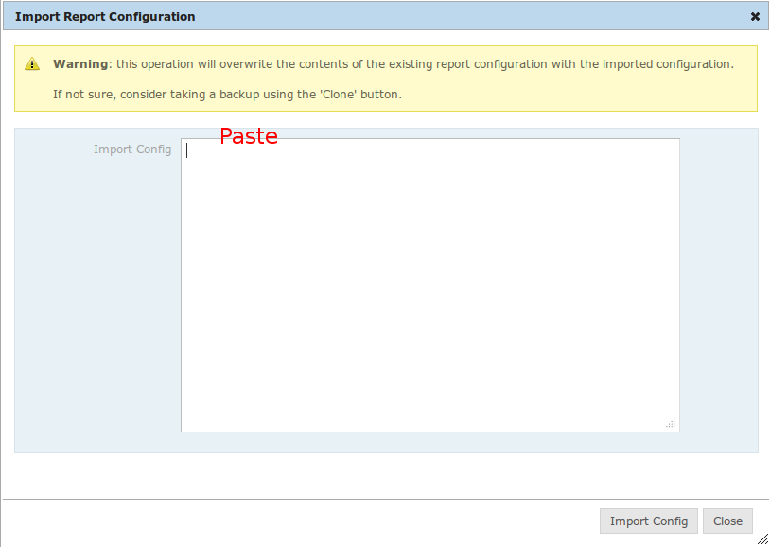Click the yellow warning triangle icon
The width and height of the screenshot is (770, 547).
click(x=33, y=64)
